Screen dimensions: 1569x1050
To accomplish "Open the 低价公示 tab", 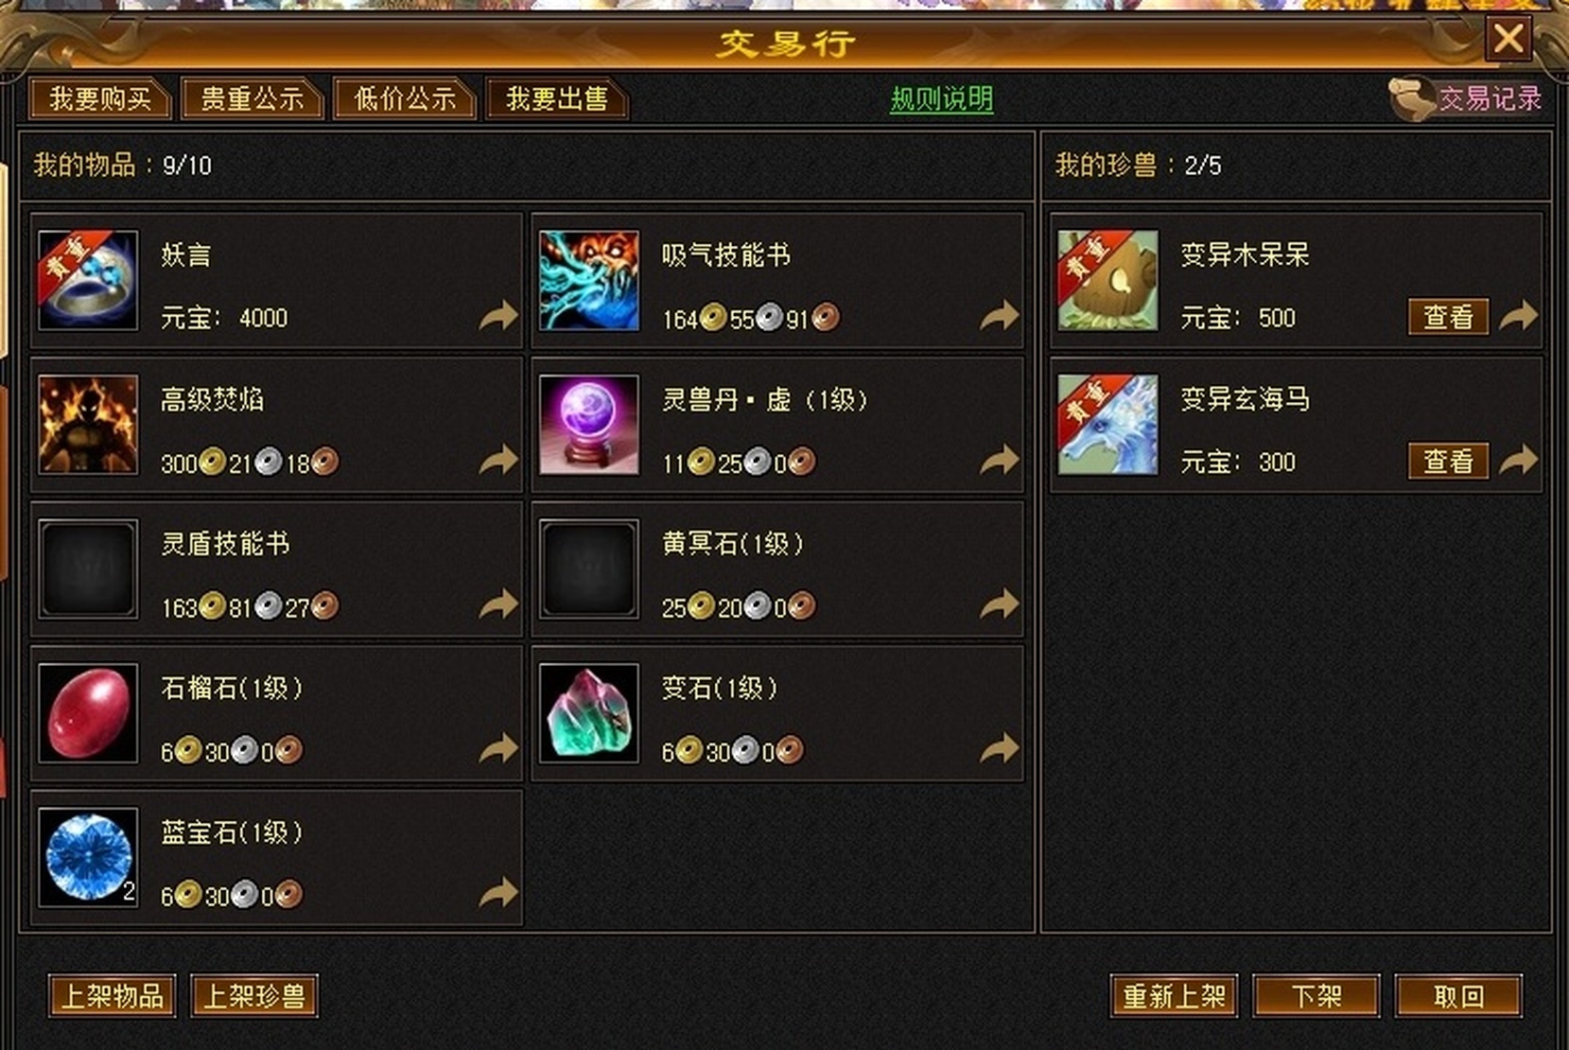I will pos(405,98).
